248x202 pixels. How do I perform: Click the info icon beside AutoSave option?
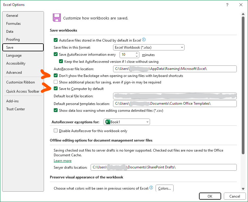coord(143,40)
